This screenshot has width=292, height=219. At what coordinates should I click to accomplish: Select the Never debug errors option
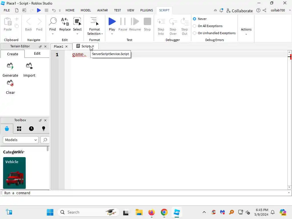coord(194,19)
